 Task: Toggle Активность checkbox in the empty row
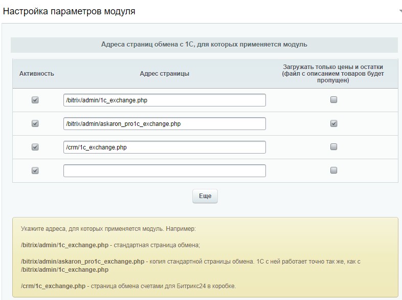[x=35, y=170]
